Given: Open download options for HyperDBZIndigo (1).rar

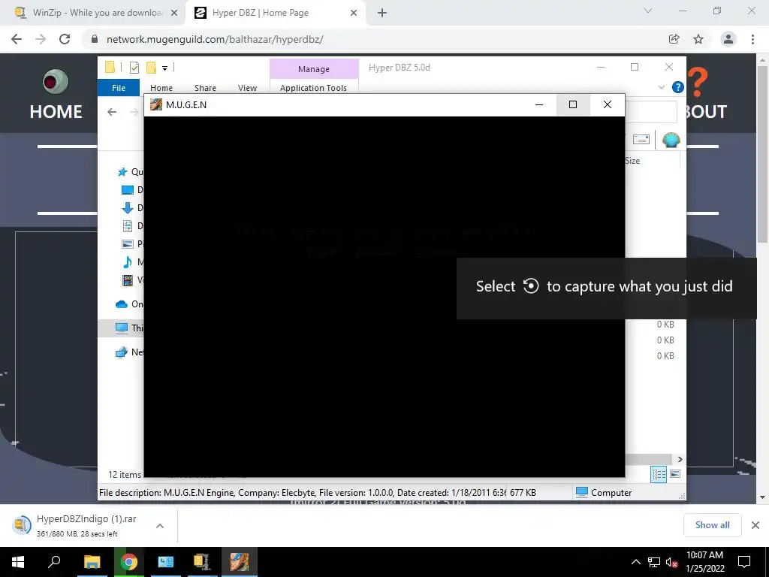Looking at the screenshot, I should (x=160, y=526).
